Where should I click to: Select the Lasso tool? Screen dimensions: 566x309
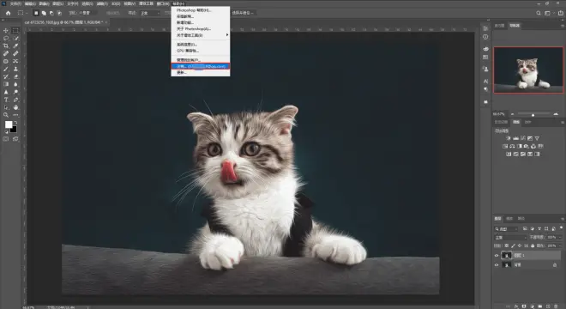point(6,39)
